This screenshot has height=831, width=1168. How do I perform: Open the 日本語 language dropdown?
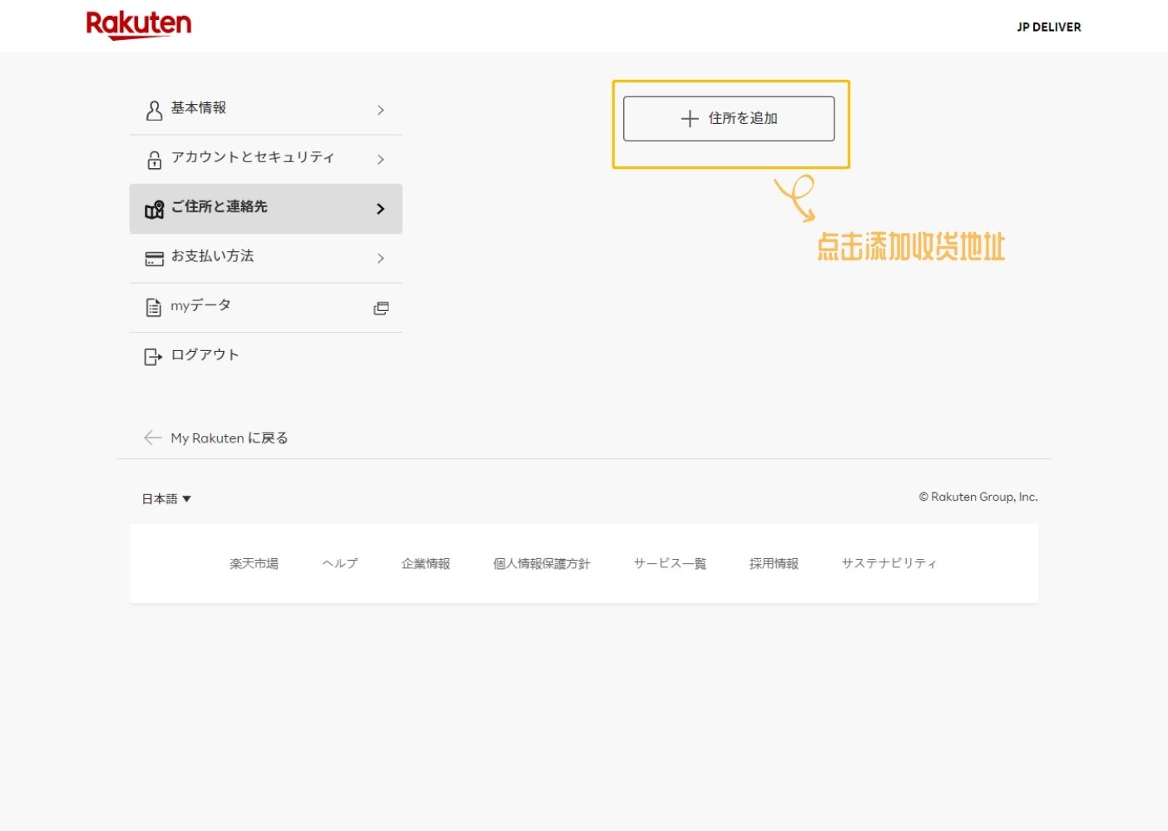point(166,498)
